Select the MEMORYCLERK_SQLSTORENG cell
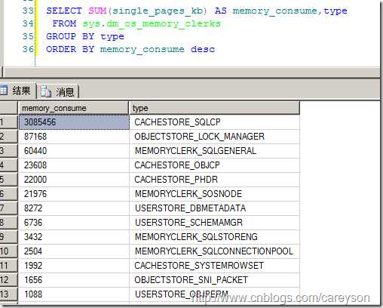 coord(214,237)
